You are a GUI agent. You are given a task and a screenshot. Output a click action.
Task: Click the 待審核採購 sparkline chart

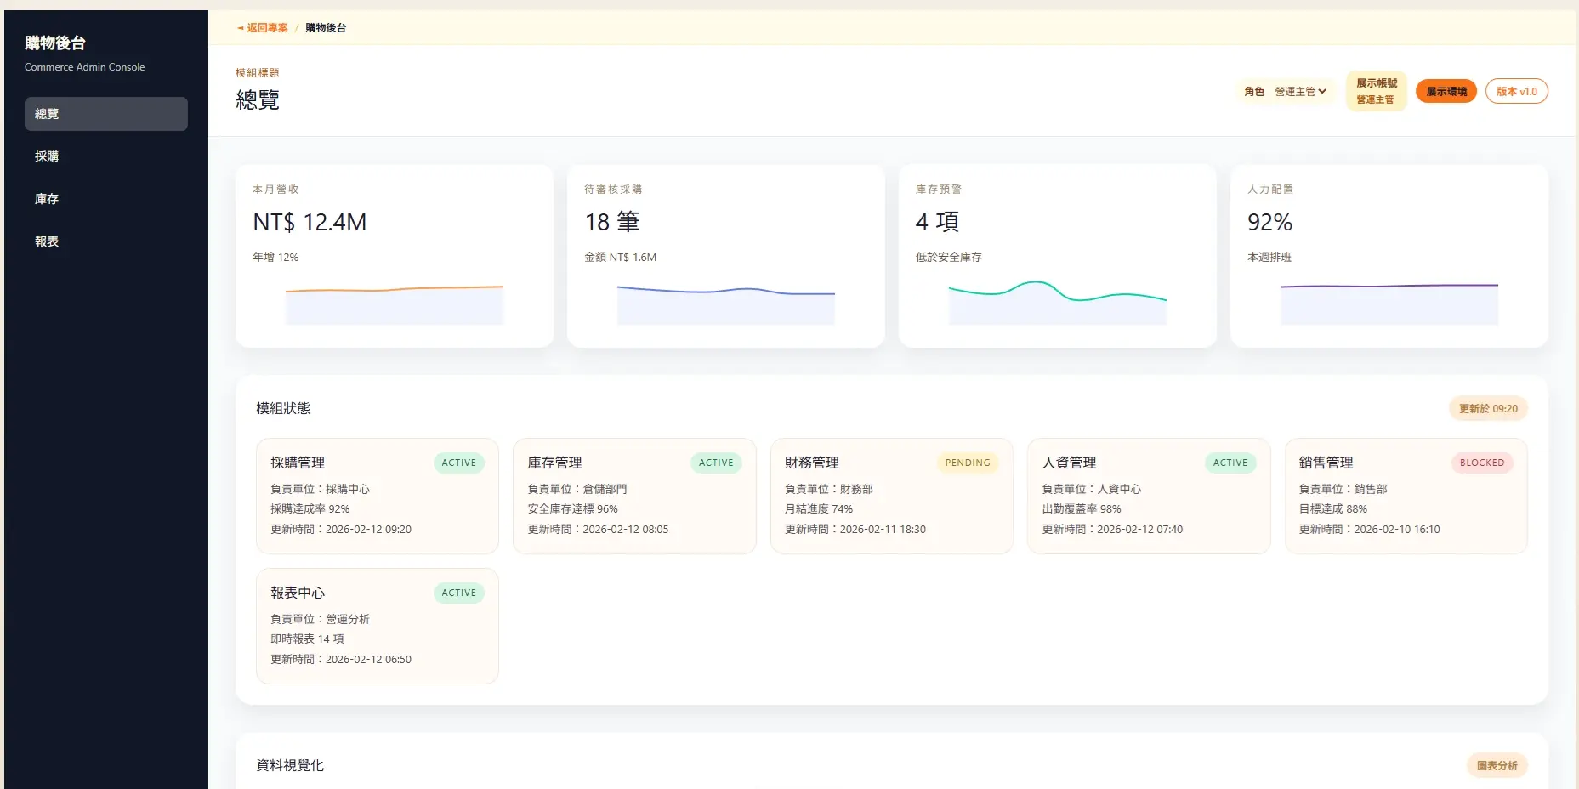[x=726, y=304]
